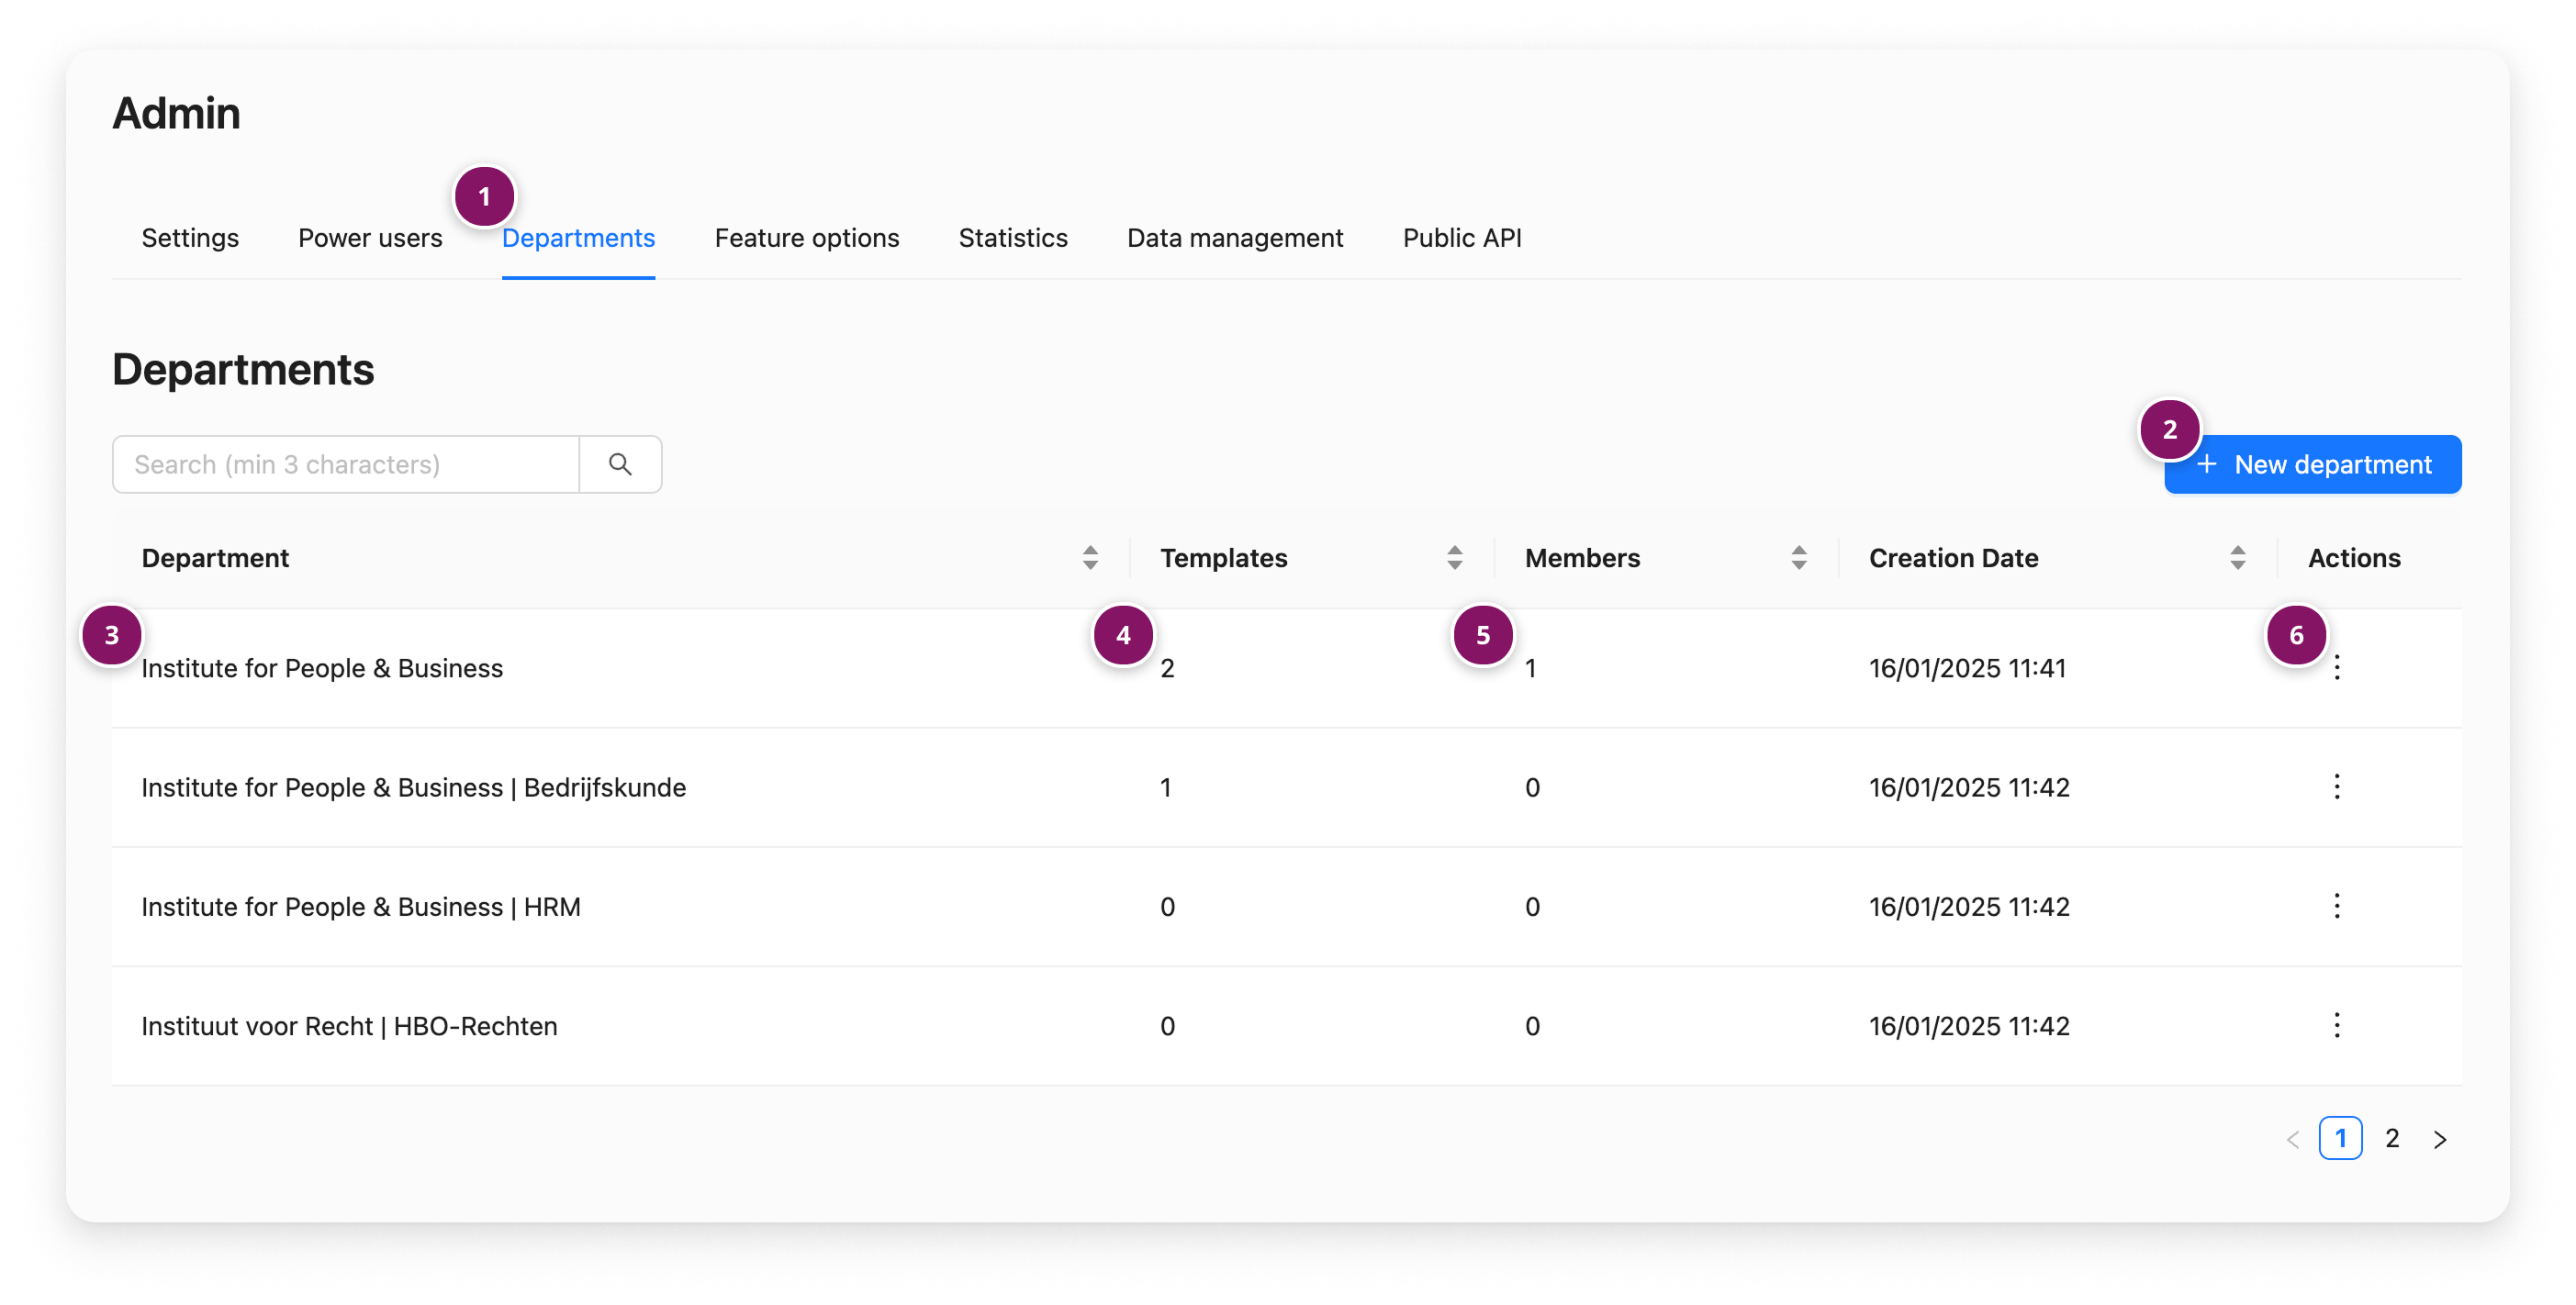The height and width of the screenshot is (1305, 2576).
Task: Switch to the Settings tab
Action: [190, 238]
